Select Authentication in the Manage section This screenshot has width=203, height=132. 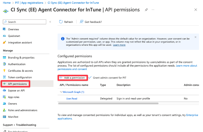coord(17,64)
